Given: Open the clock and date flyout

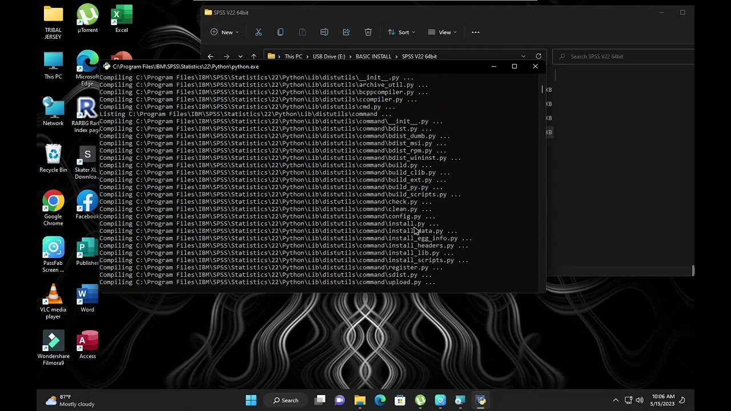Looking at the screenshot, I should 663,400.
